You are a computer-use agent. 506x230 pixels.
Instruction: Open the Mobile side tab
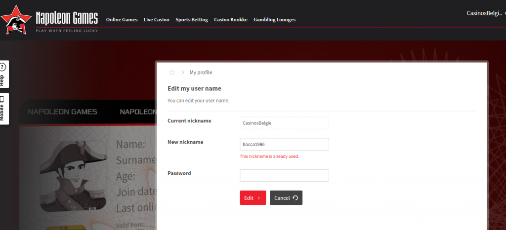click(x=3, y=109)
